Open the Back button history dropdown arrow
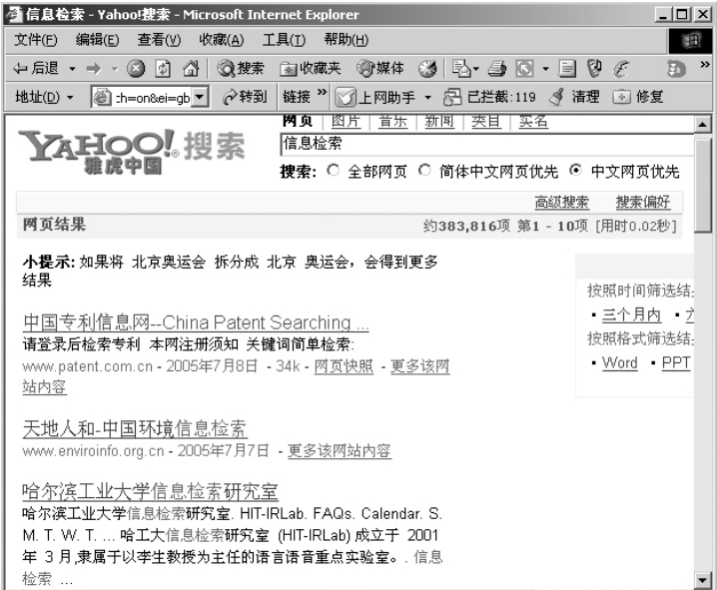The height and width of the screenshot is (590, 717). tap(72, 69)
